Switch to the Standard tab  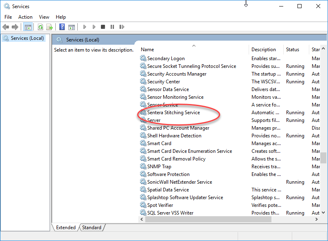point(92,228)
